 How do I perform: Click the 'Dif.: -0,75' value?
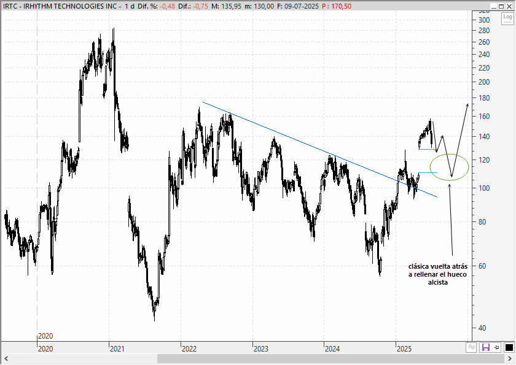(x=193, y=6)
